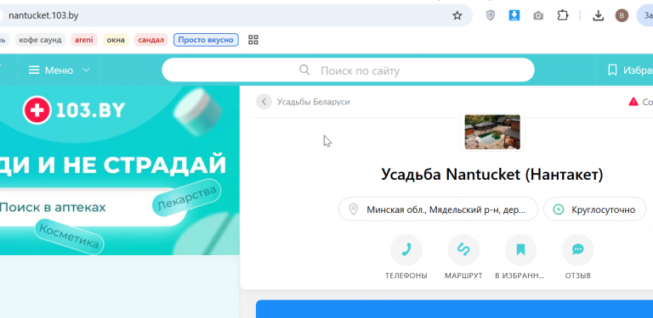Screen dimensions: 653x318
Task: Click the map pin icon
Action: click(x=353, y=209)
